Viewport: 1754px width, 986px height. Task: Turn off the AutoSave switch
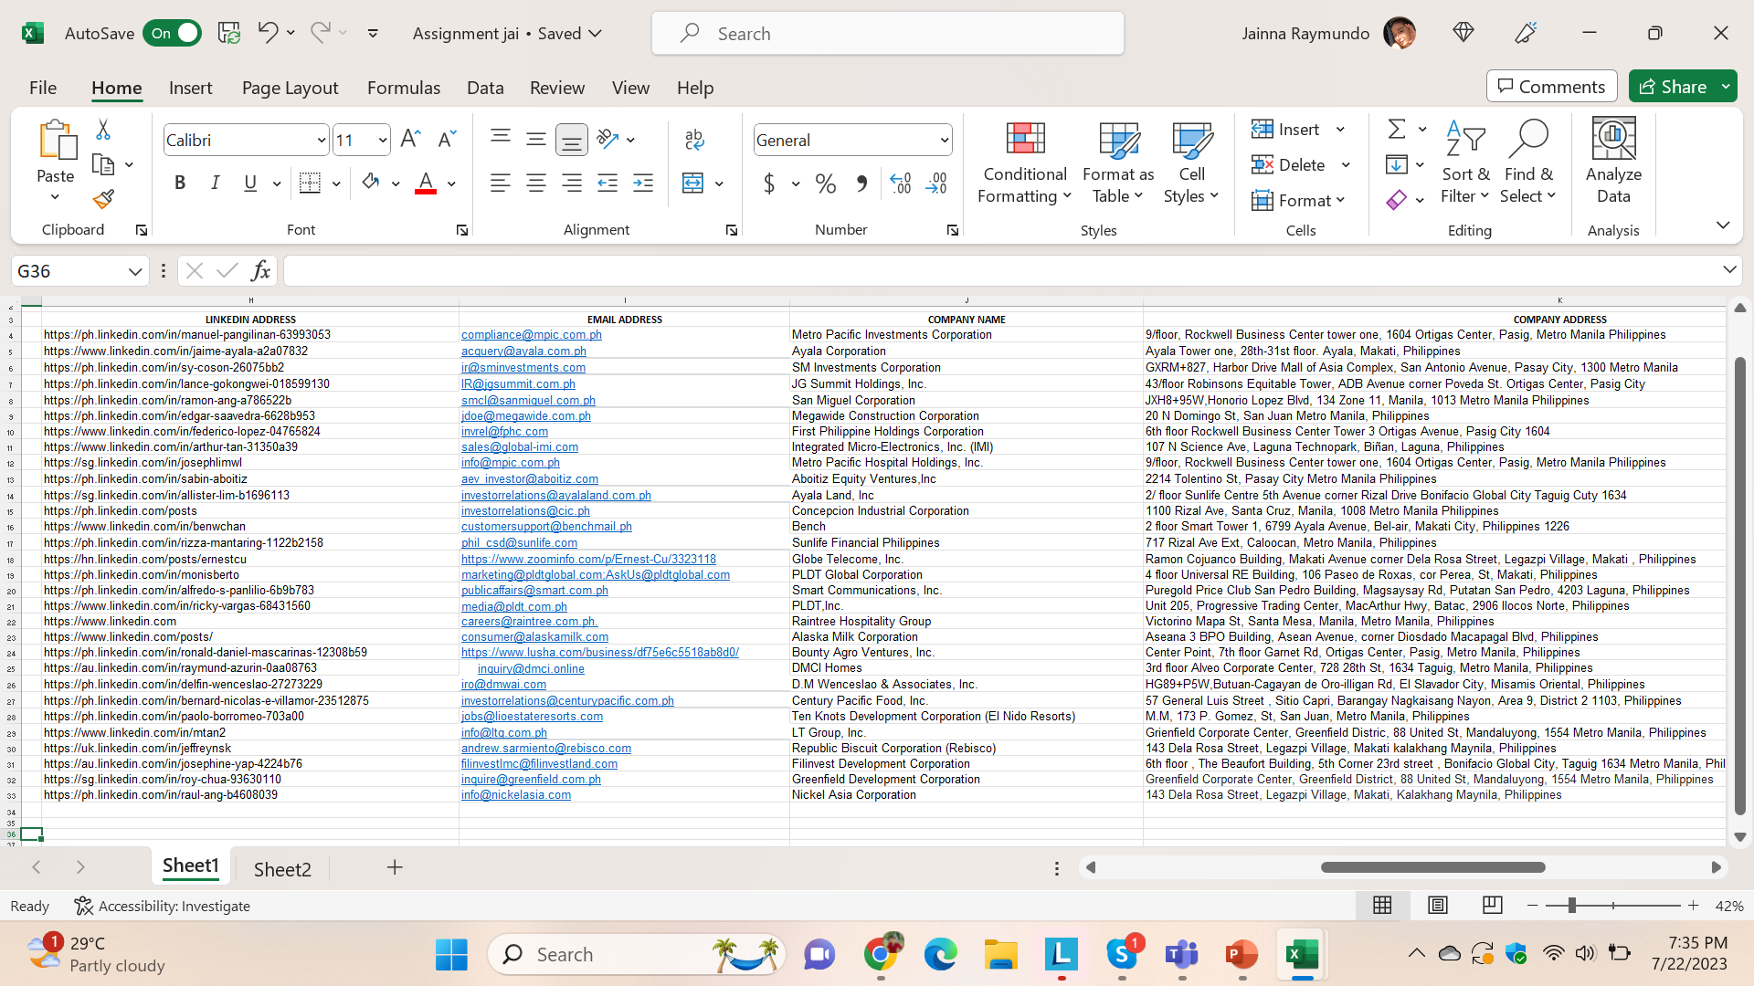click(x=173, y=33)
